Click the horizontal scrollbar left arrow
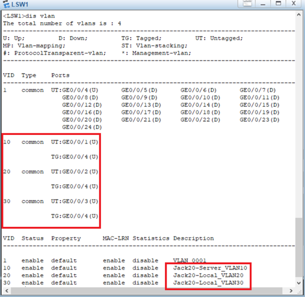Viewport: 305px width, 297px height. click(7, 290)
